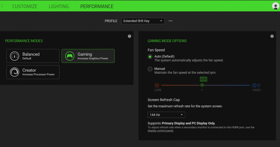Viewport: 280px width, 147px height.
Task: Click the high fan speed icon
Action: pos(256,85)
